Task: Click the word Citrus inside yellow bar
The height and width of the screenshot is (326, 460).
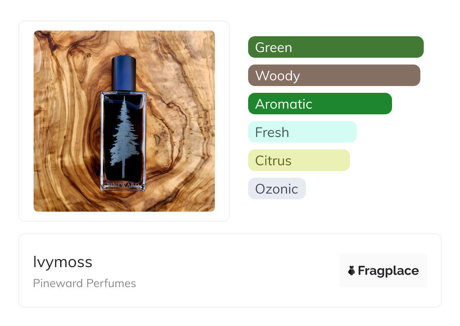Action: pyautogui.click(x=273, y=161)
